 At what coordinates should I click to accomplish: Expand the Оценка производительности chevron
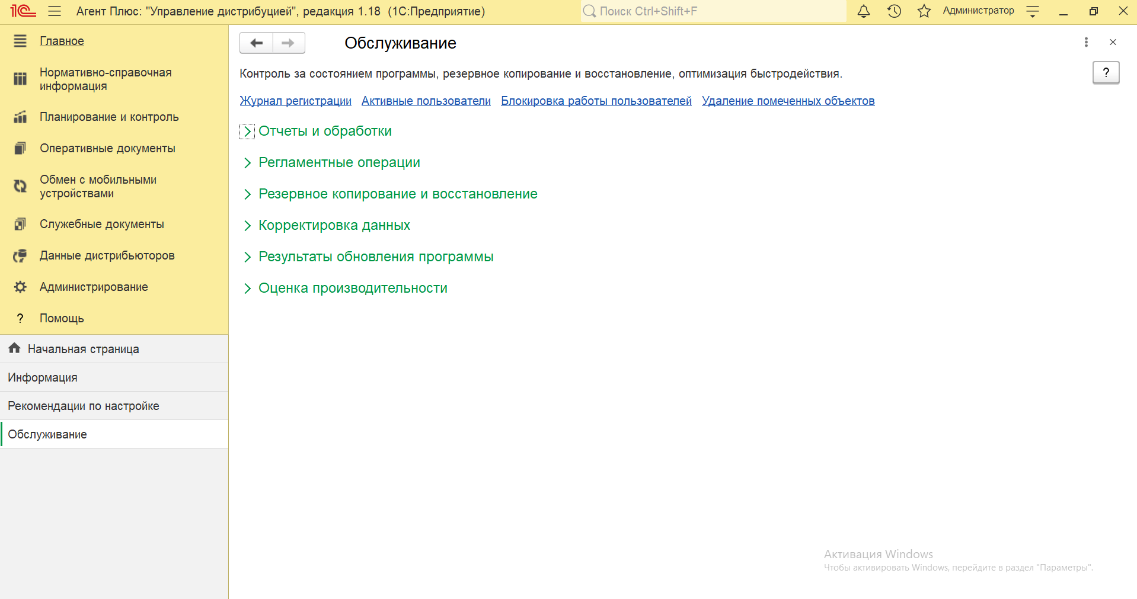(247, 289)
